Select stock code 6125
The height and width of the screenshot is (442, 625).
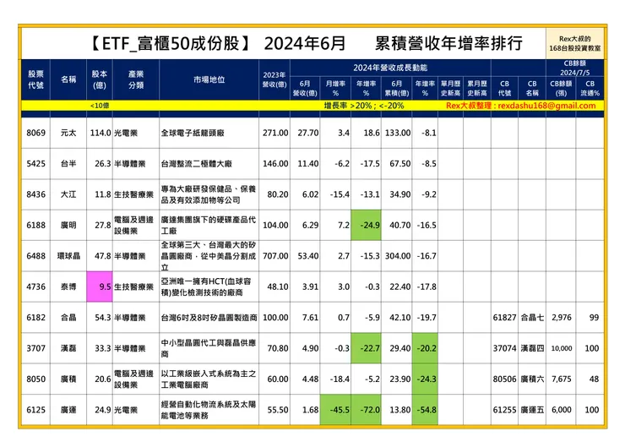35,410
